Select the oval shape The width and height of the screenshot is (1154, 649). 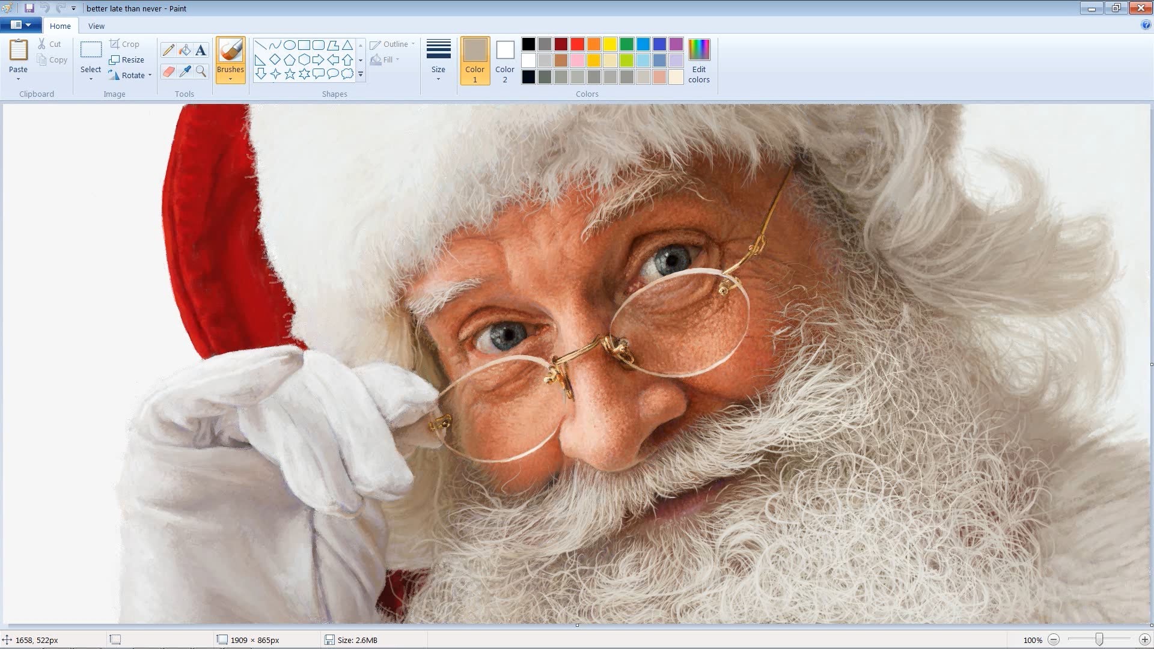tap(289, 44)
